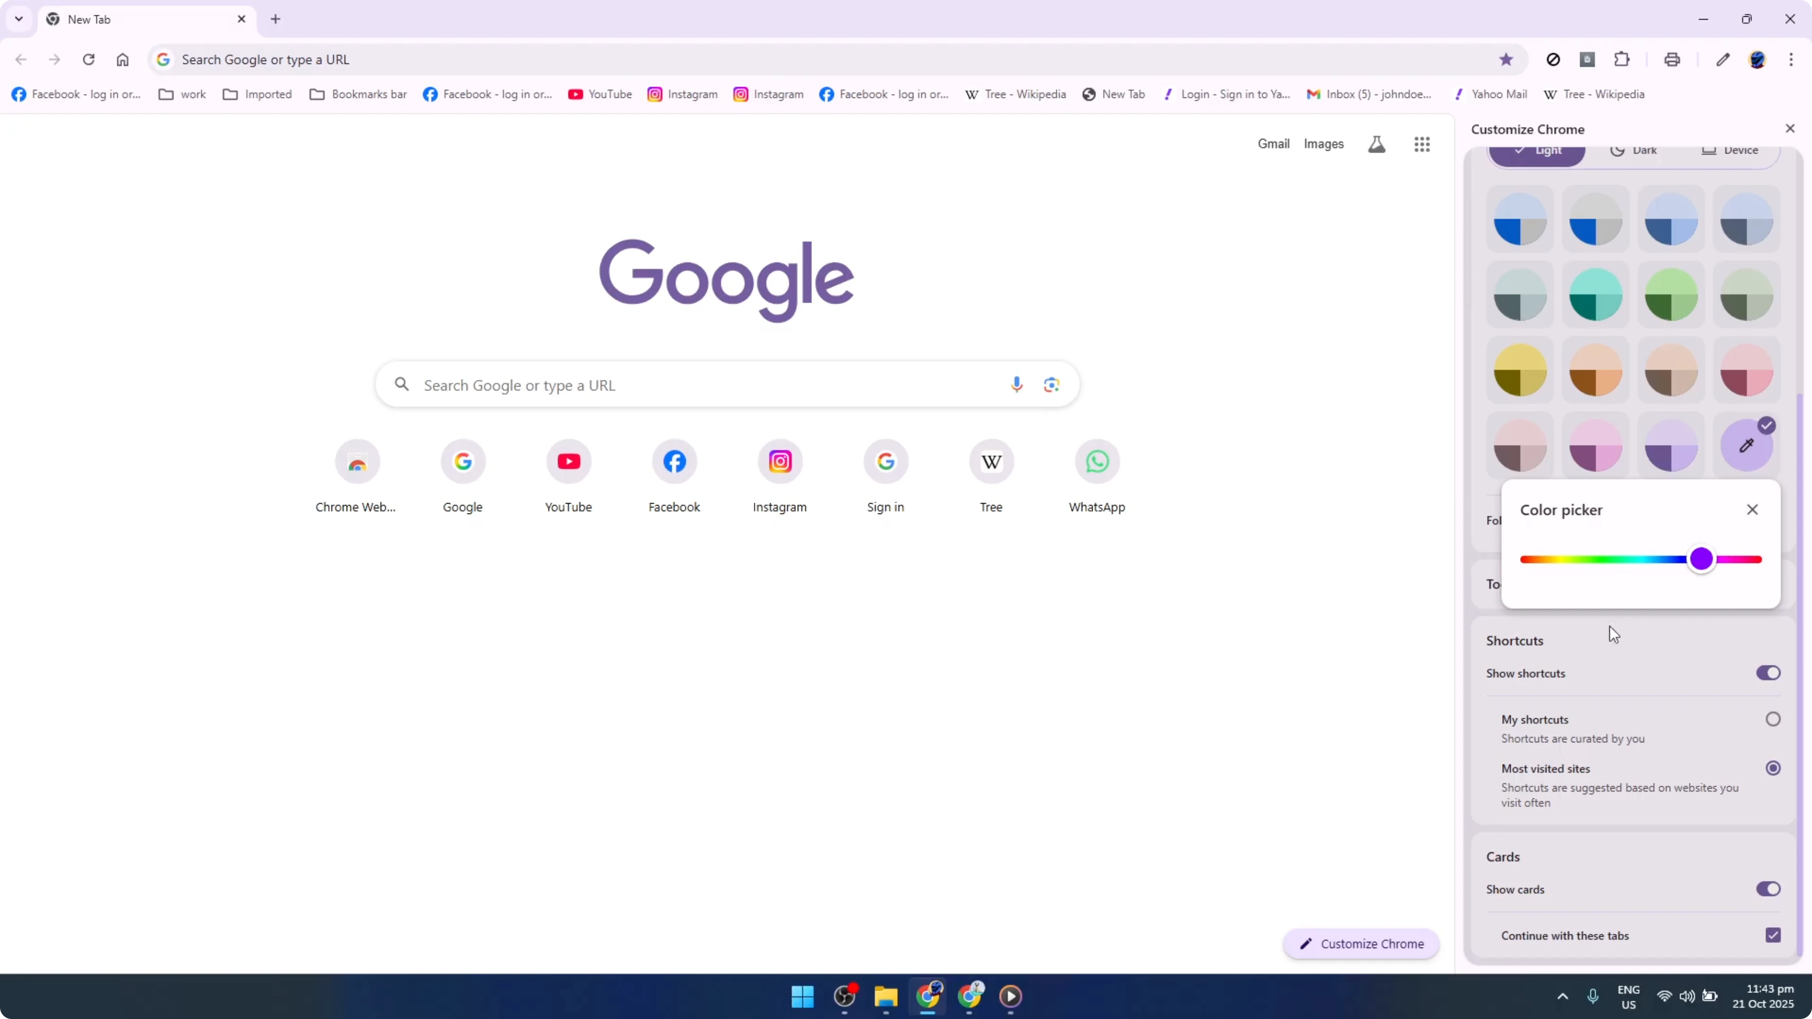Image resolution: width=1812 pixels, height=1019 pixels.
Task: Open Google Lens image search
Action: click(x=1052, y=384)
